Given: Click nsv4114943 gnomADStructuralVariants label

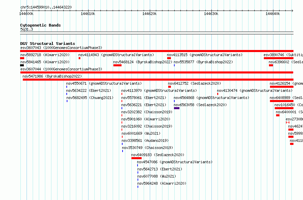Looking at the screenshot, I should point(116,55).
